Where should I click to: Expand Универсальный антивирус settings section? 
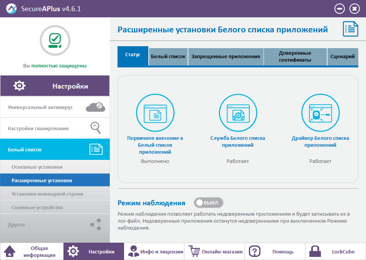click(x=55, y=107)
